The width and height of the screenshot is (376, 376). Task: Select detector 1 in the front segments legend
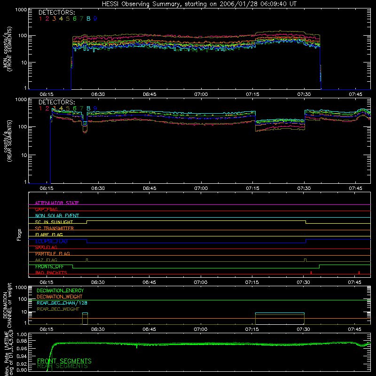pos(40,19)
